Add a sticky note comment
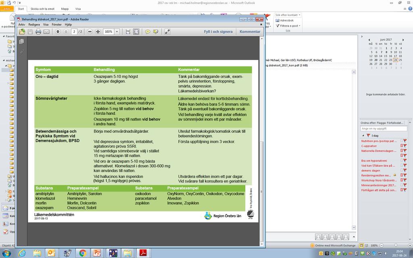This screenshot has height=258, width=413. (x=148, y=31)
